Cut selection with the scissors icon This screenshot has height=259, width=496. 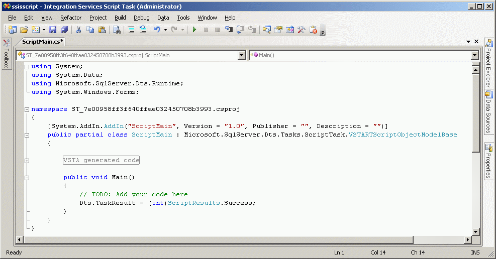(78, 30)
